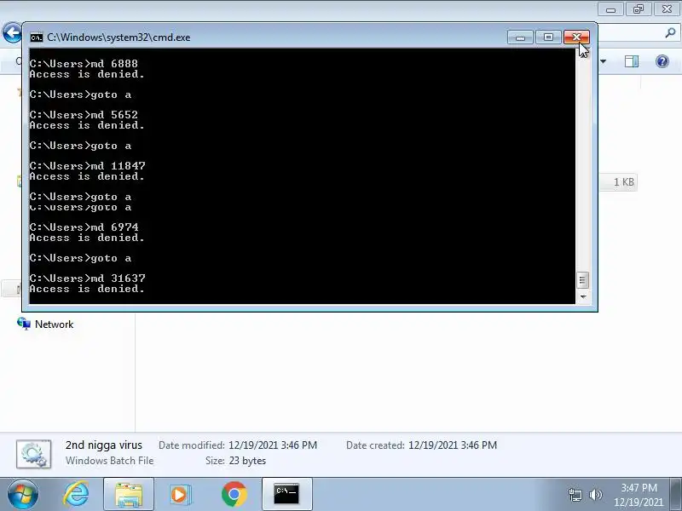Click 'md 11847' line in console
The height and width of the screenshot is (511, 682).
tap(88, 165)
